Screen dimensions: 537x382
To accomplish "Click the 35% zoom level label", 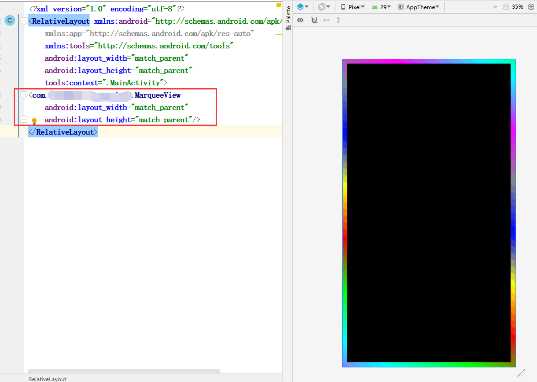I will pos(517,7).
